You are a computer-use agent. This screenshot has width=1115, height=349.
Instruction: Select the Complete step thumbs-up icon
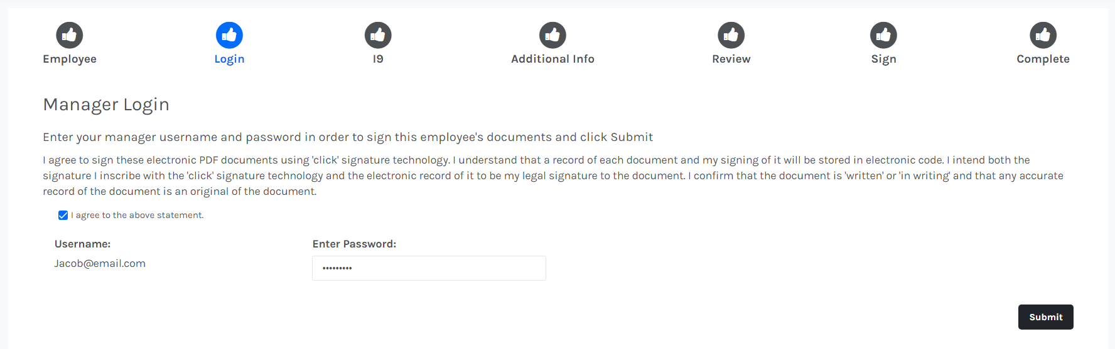(x=1043, y=35)
